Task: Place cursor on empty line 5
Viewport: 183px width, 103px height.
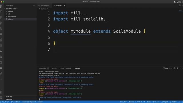Action: click(x=116, y=37)
